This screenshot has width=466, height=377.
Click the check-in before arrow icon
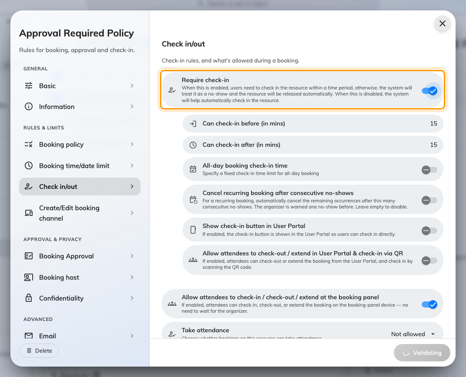(193, 124)
